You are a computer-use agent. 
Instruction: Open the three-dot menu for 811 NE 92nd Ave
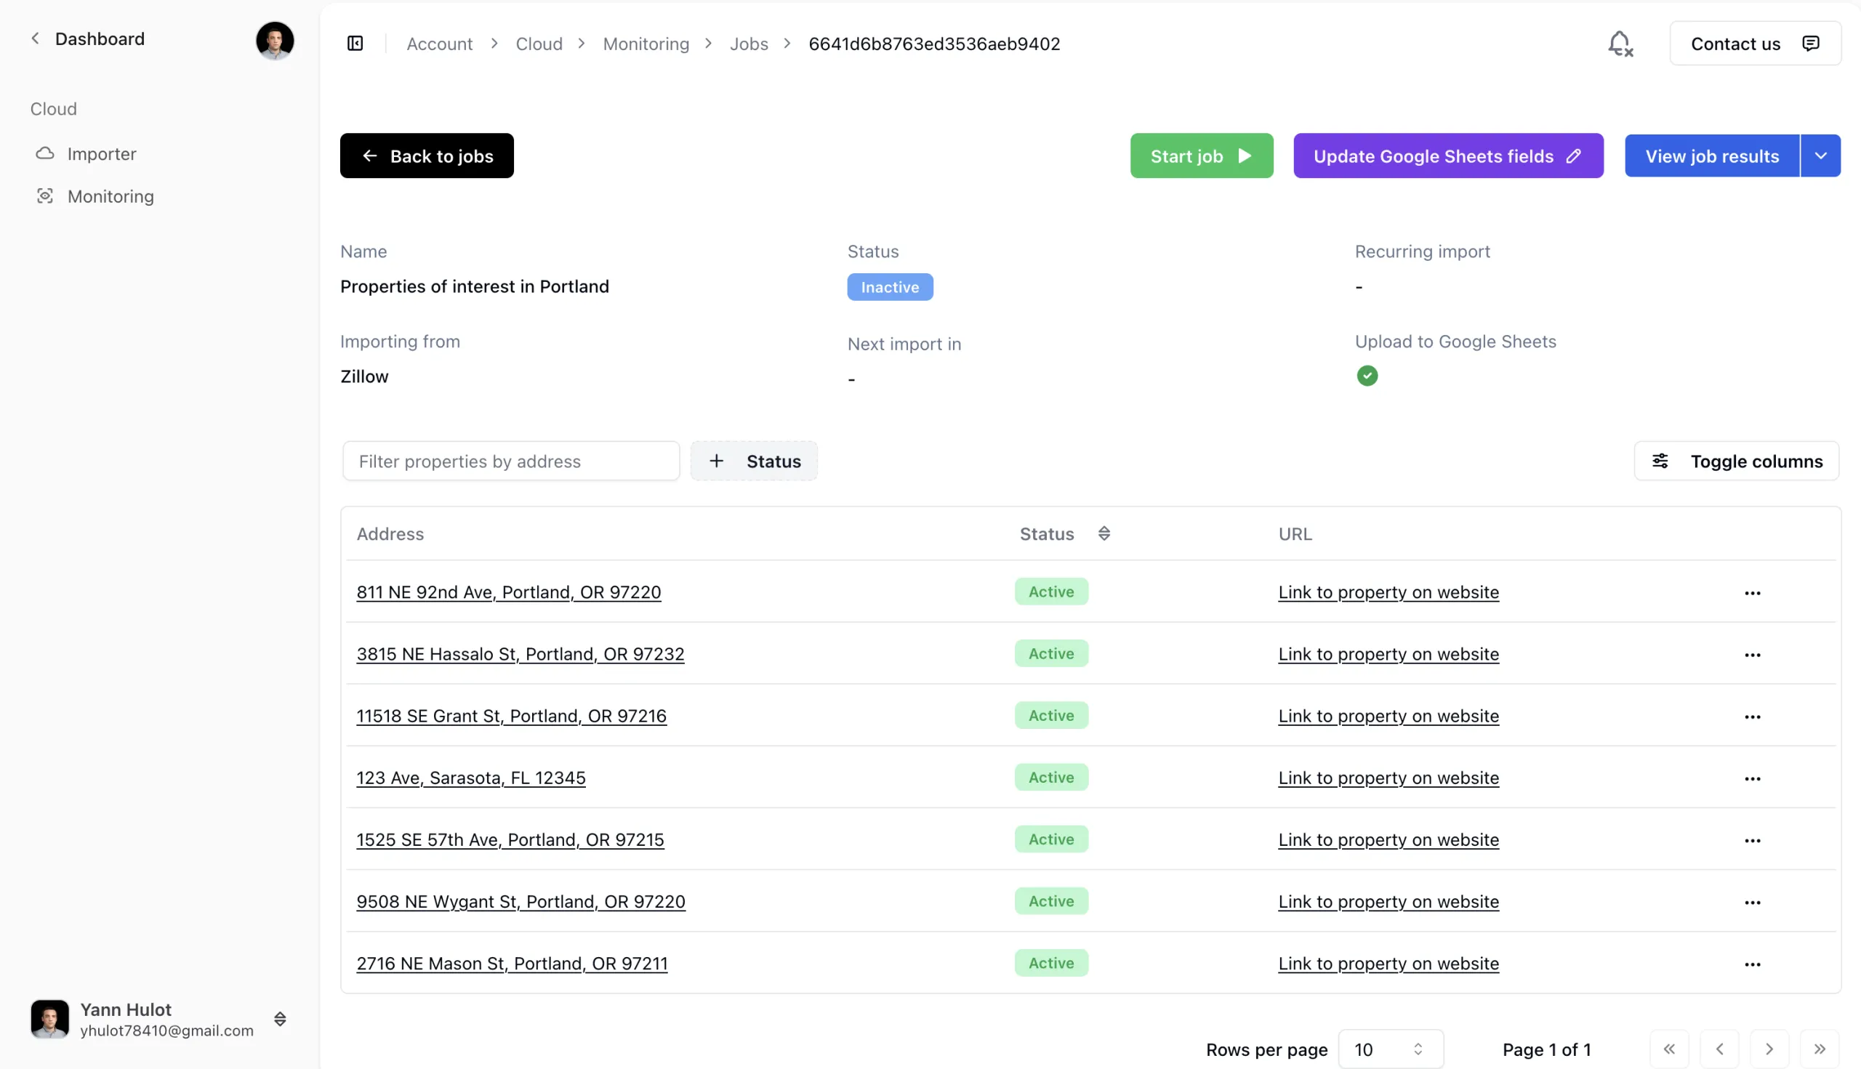[1751, 592]
